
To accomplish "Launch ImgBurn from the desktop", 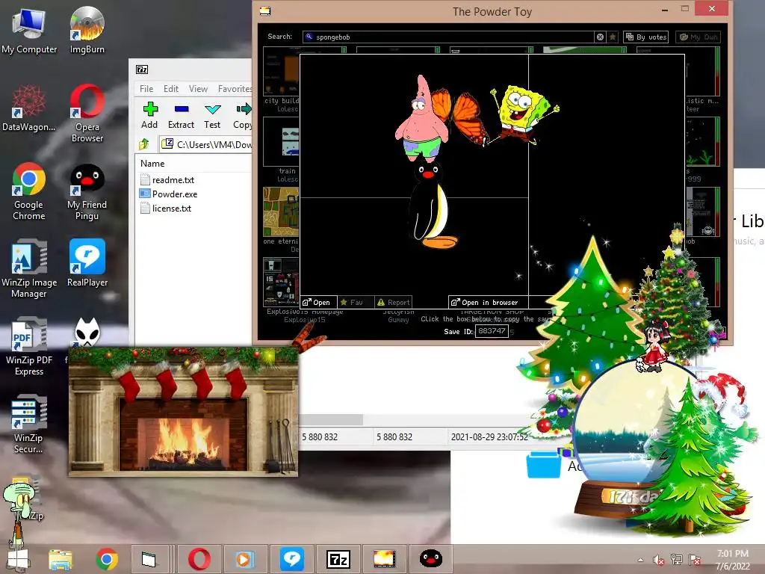I will tap(87, 30).
